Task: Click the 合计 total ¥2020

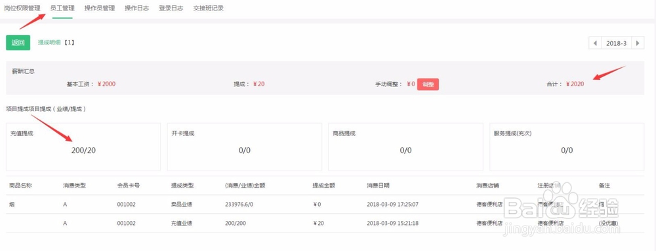Action: click(575, 84)
